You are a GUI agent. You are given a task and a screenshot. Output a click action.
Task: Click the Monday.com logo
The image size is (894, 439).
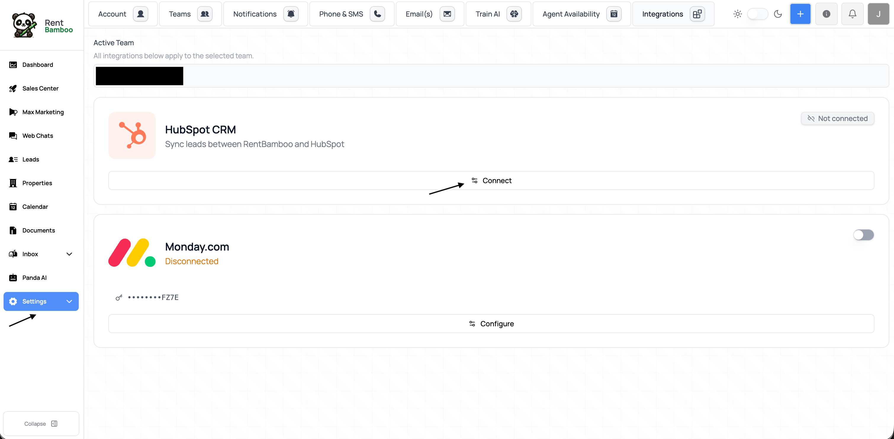pos(132,253)
